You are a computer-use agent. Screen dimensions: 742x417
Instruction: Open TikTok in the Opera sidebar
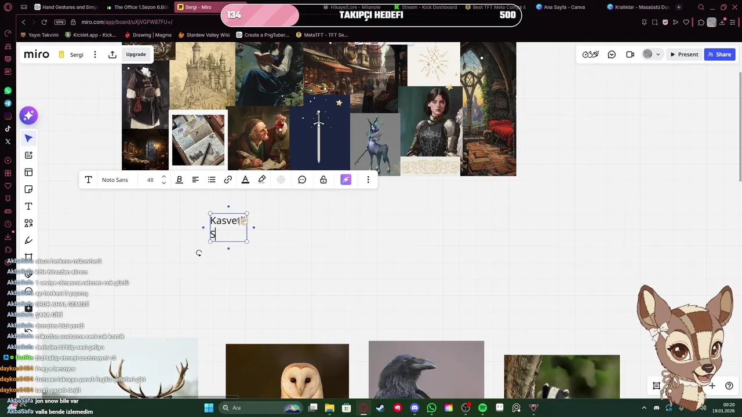[x=8, y=129]
